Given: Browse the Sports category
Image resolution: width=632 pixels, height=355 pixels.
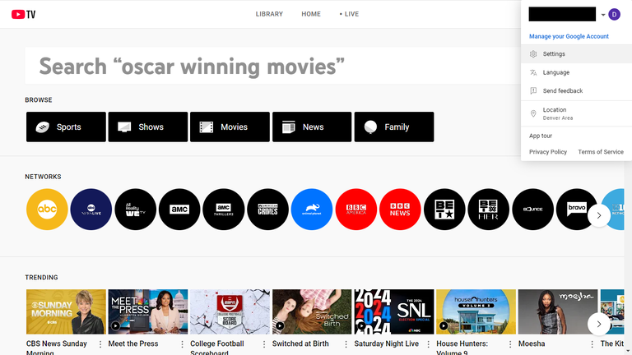Looking at the screenshot, I should pyautogui.click(x=66, y=127).
